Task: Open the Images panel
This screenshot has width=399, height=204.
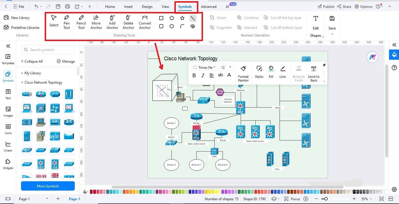Action: [x=8, y=111]
